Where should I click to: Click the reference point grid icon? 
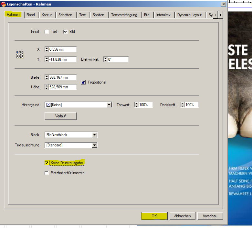[20, 55]
